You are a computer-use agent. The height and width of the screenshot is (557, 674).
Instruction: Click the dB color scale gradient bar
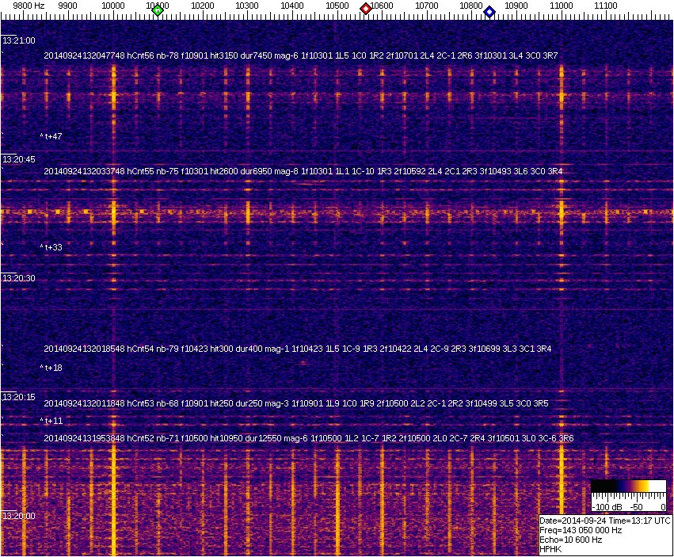click(629, 486)
